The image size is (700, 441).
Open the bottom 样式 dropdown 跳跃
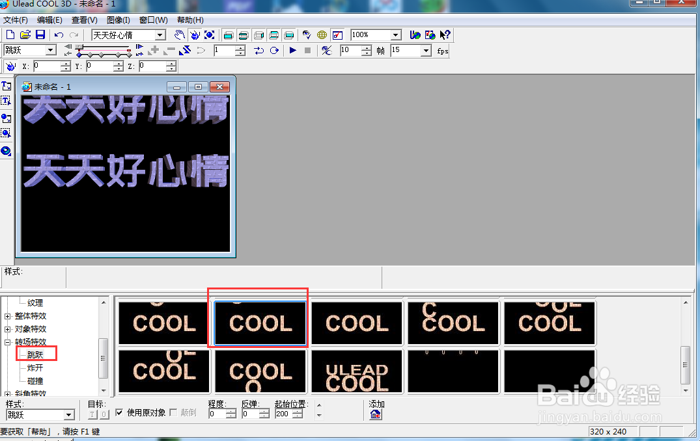tap(68, 415)
